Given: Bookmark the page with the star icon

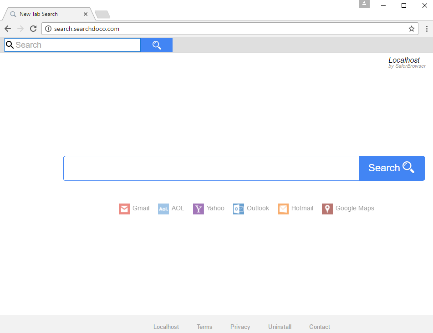Looking at the screenshot, I should pyautogui.click(x=411, y=28).
